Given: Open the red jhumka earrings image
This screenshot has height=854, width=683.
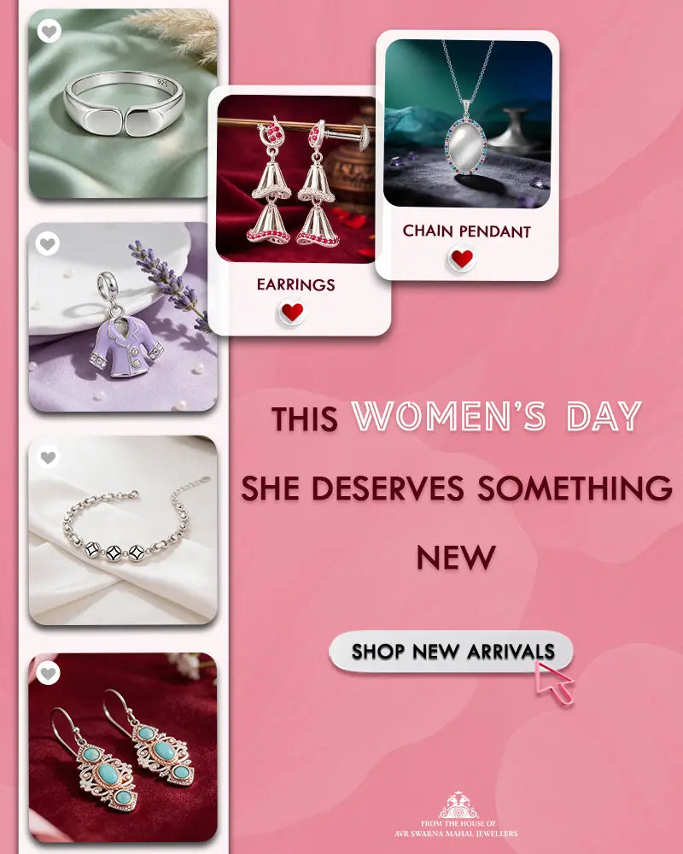Looking at the screenshot, I should [295, 178].
